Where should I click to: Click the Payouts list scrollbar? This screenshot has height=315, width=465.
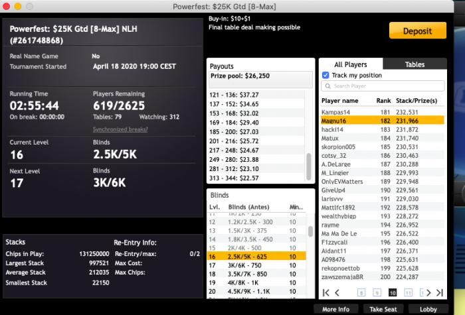(309, 166)
